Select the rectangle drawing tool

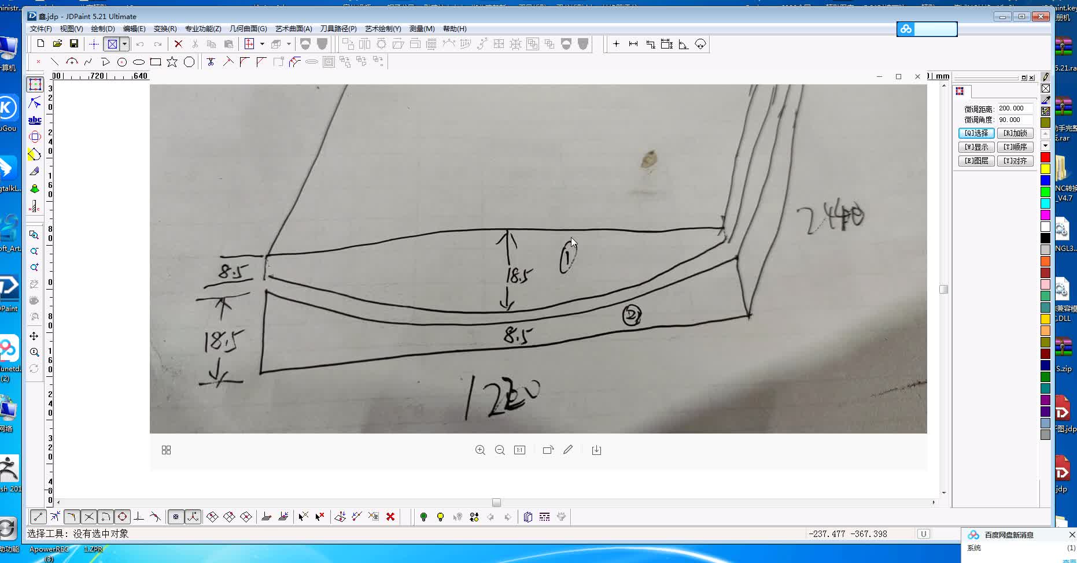coord(156,62)
